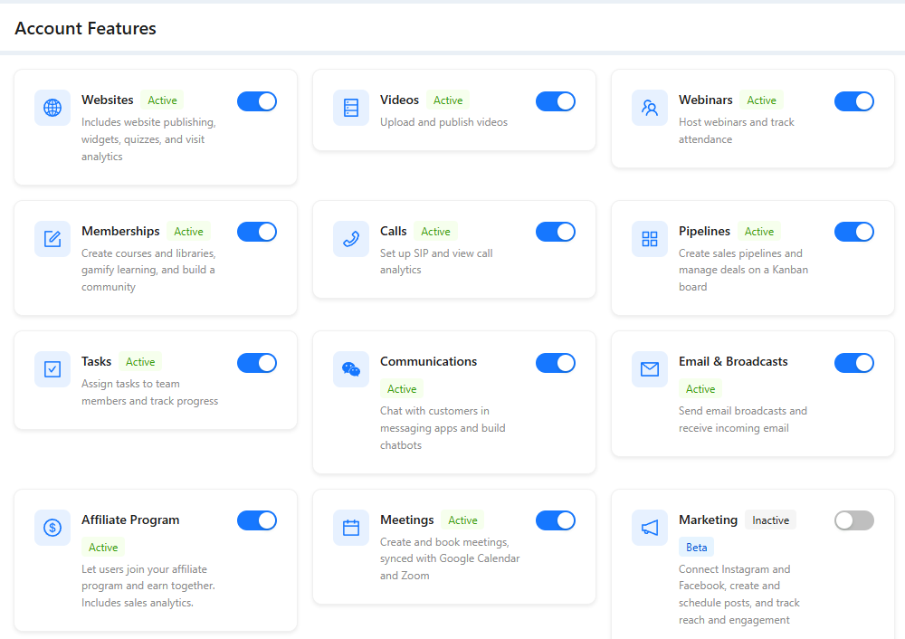
Task: Click the Tasks checkbox icon
Action: point(52,369)
